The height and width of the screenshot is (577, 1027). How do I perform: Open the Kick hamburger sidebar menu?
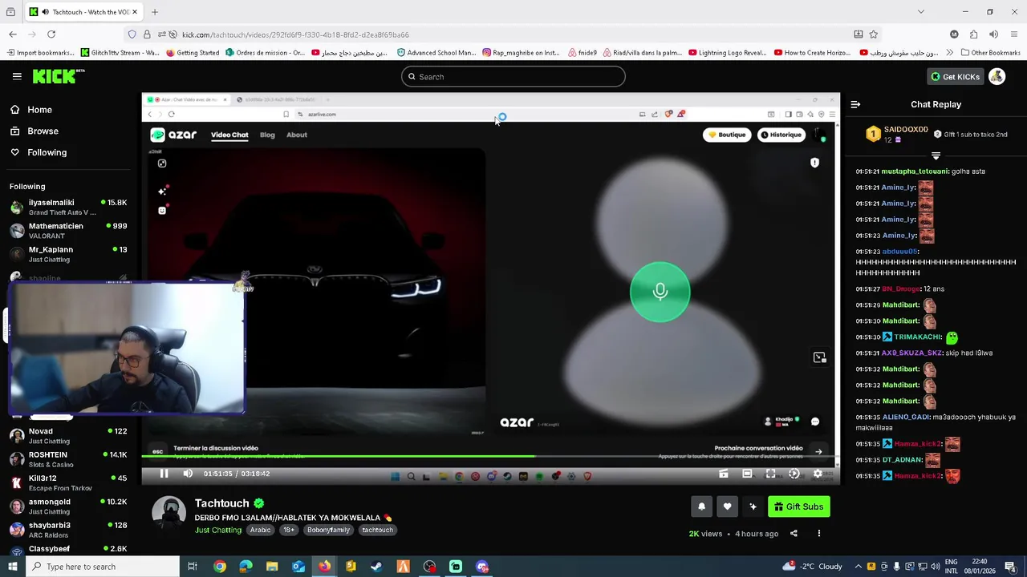[17, 76]
